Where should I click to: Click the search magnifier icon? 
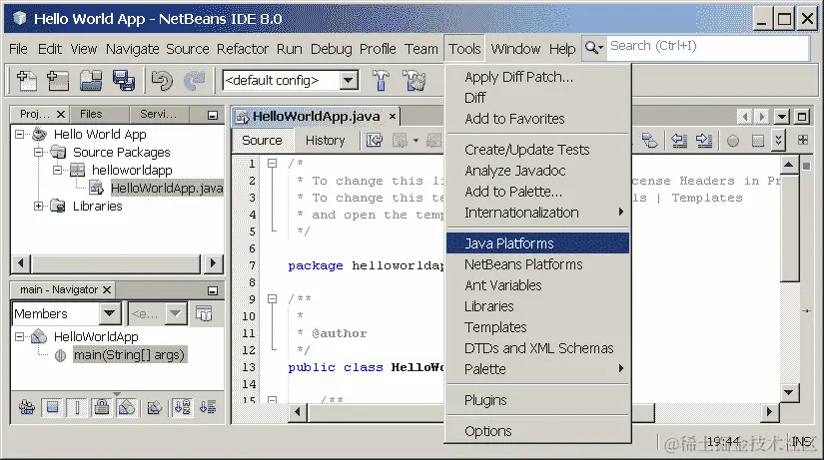[x=594, y=47]
